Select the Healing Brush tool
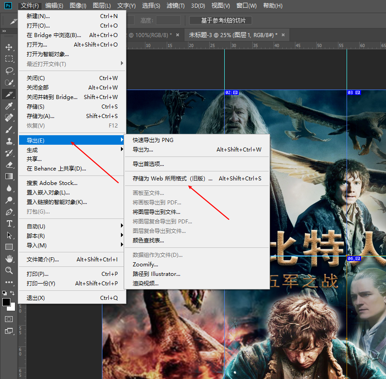Image resolution: width=386 pixels, height=379 pixels. point(9,118)
